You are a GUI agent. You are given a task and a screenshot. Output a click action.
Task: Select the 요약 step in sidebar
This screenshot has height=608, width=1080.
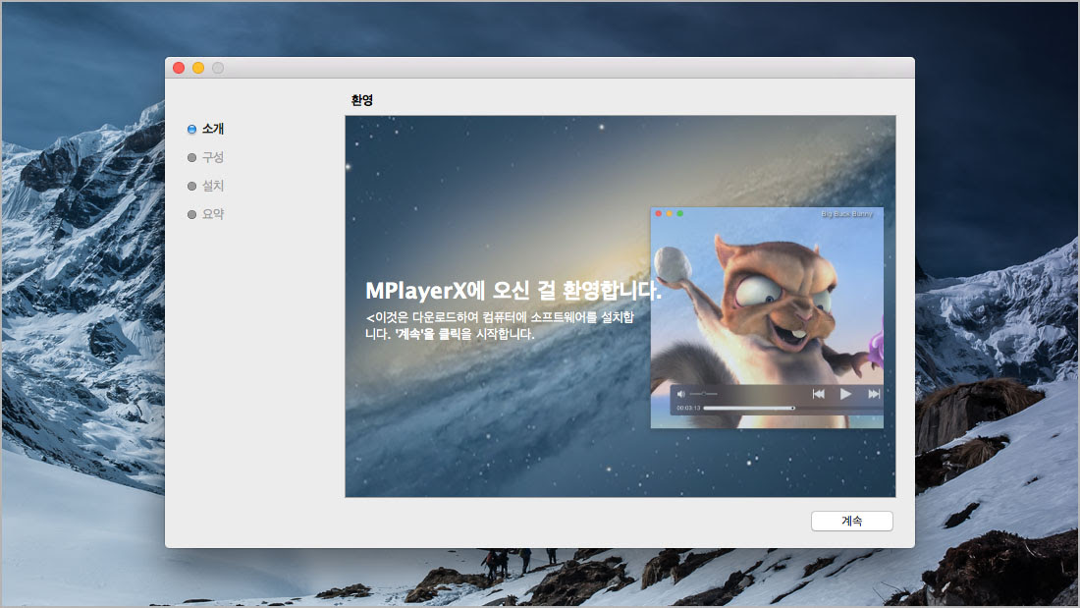[x=205, y=214]
